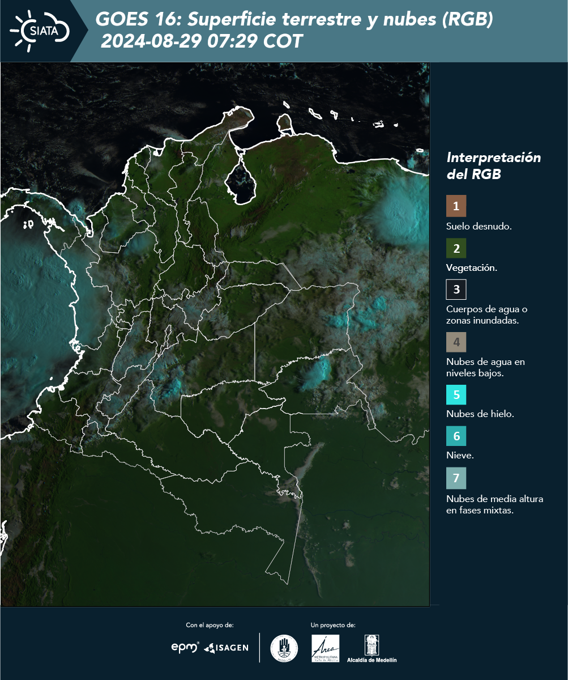The height and width of the screenshot is (680, 568).
Task: Select the brown swatch numbered 1
Action: (x=456, y=206)
